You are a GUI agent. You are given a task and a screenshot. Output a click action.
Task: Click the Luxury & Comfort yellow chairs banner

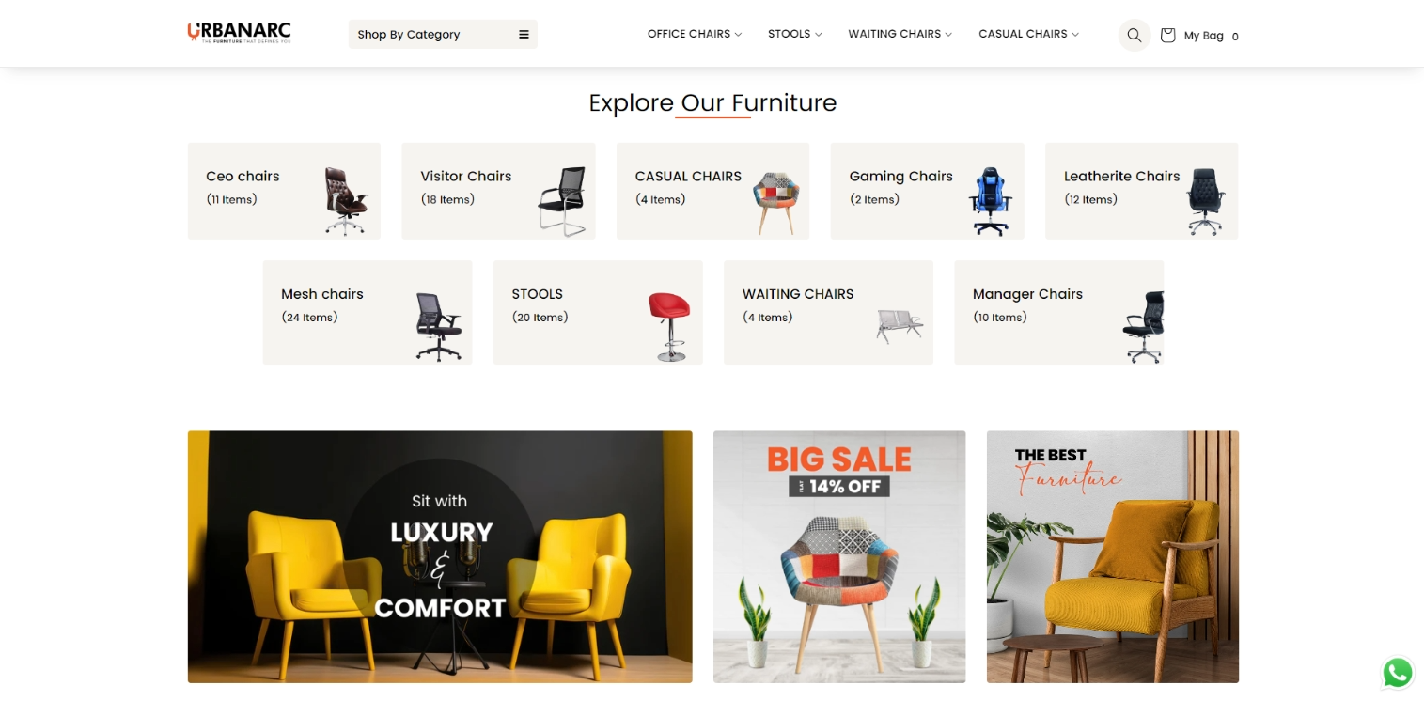point(440,556)
